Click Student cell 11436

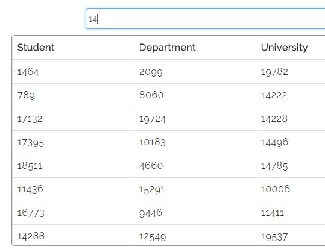[x=73, y=189]
